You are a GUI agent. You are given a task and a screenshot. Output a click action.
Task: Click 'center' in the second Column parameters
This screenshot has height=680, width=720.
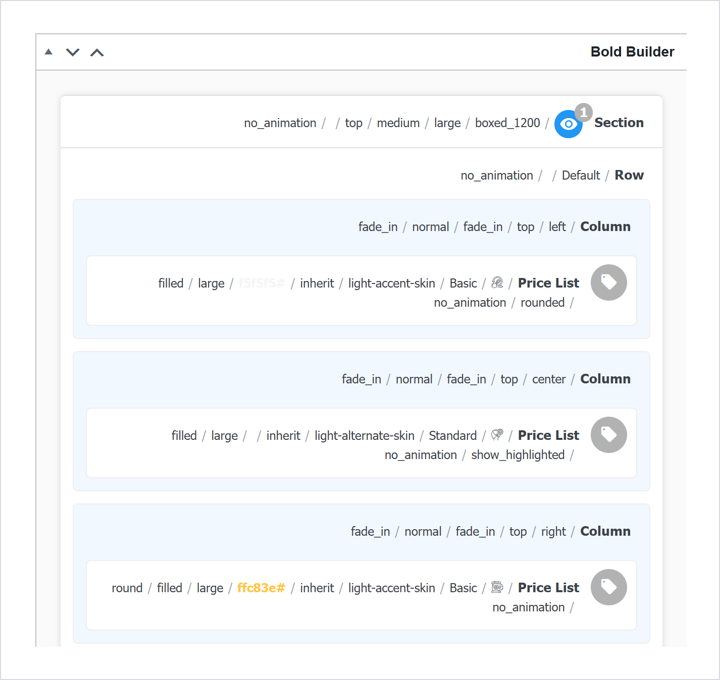coord(549,379)
